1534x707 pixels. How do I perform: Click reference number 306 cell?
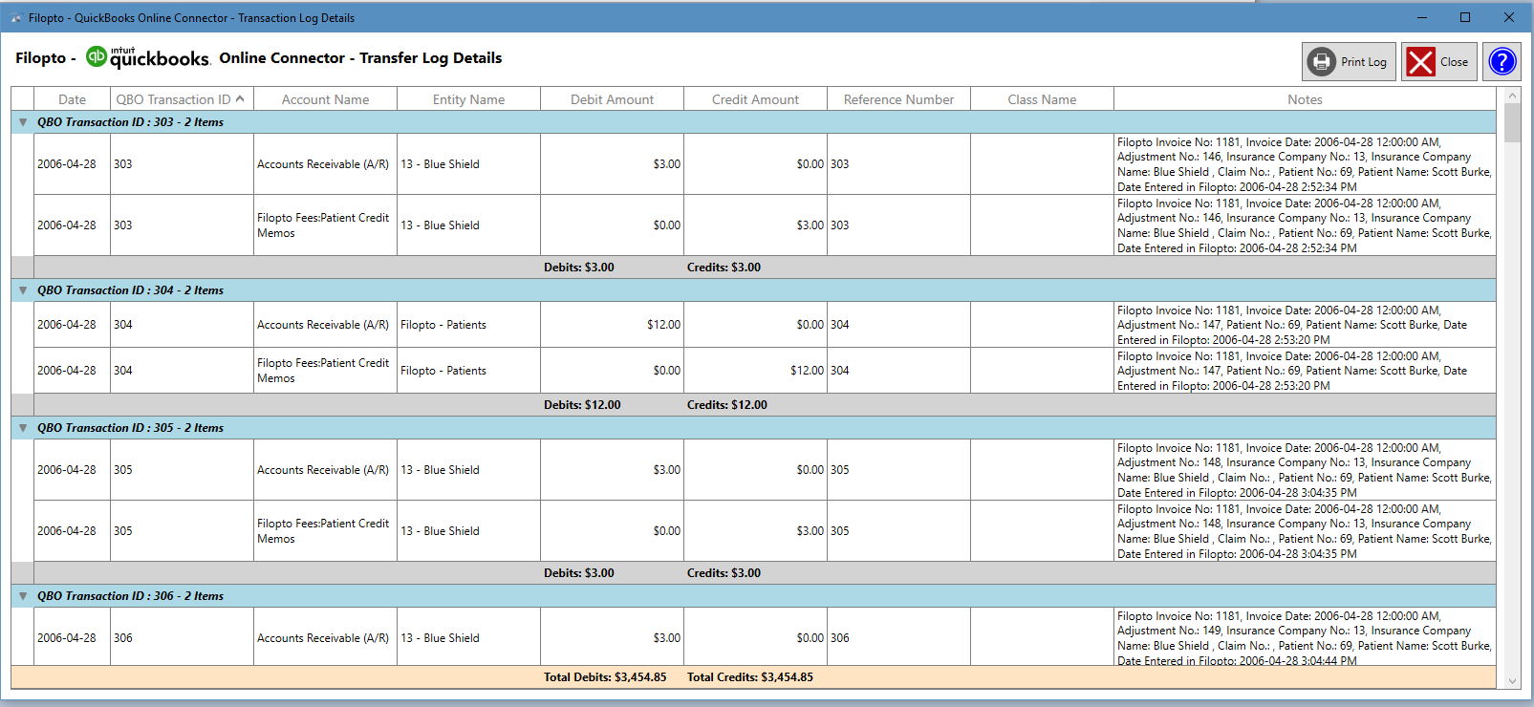(x=898, y=637)
